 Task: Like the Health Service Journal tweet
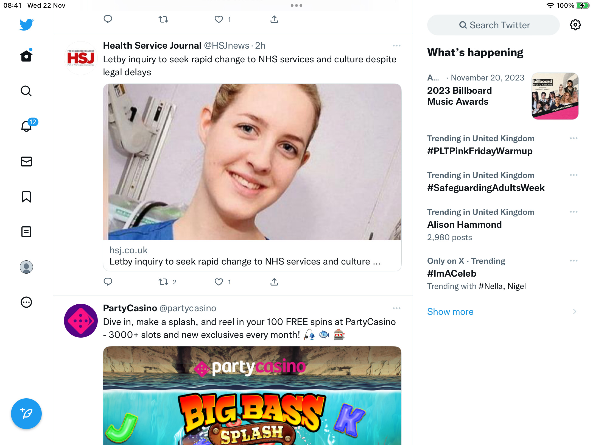pos(219,282)
